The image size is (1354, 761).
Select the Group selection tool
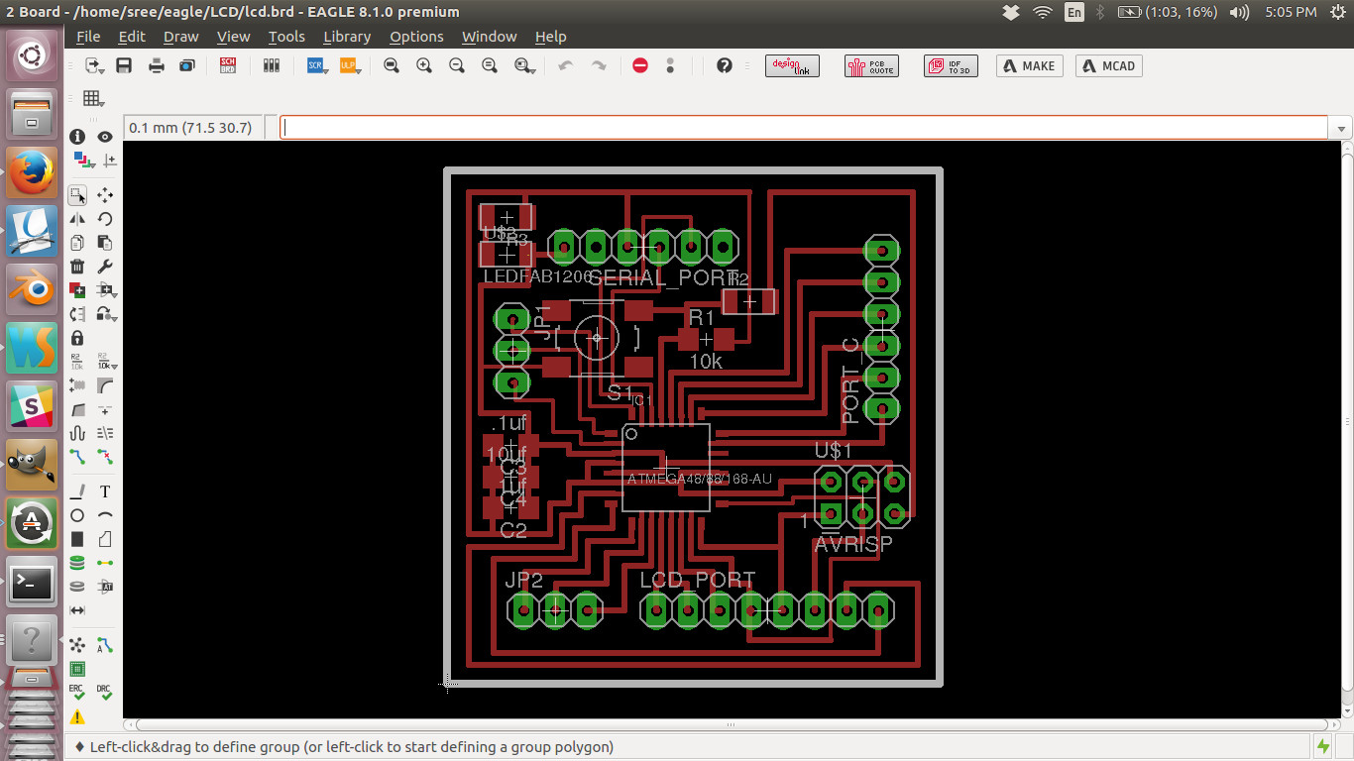pos(77,195)
